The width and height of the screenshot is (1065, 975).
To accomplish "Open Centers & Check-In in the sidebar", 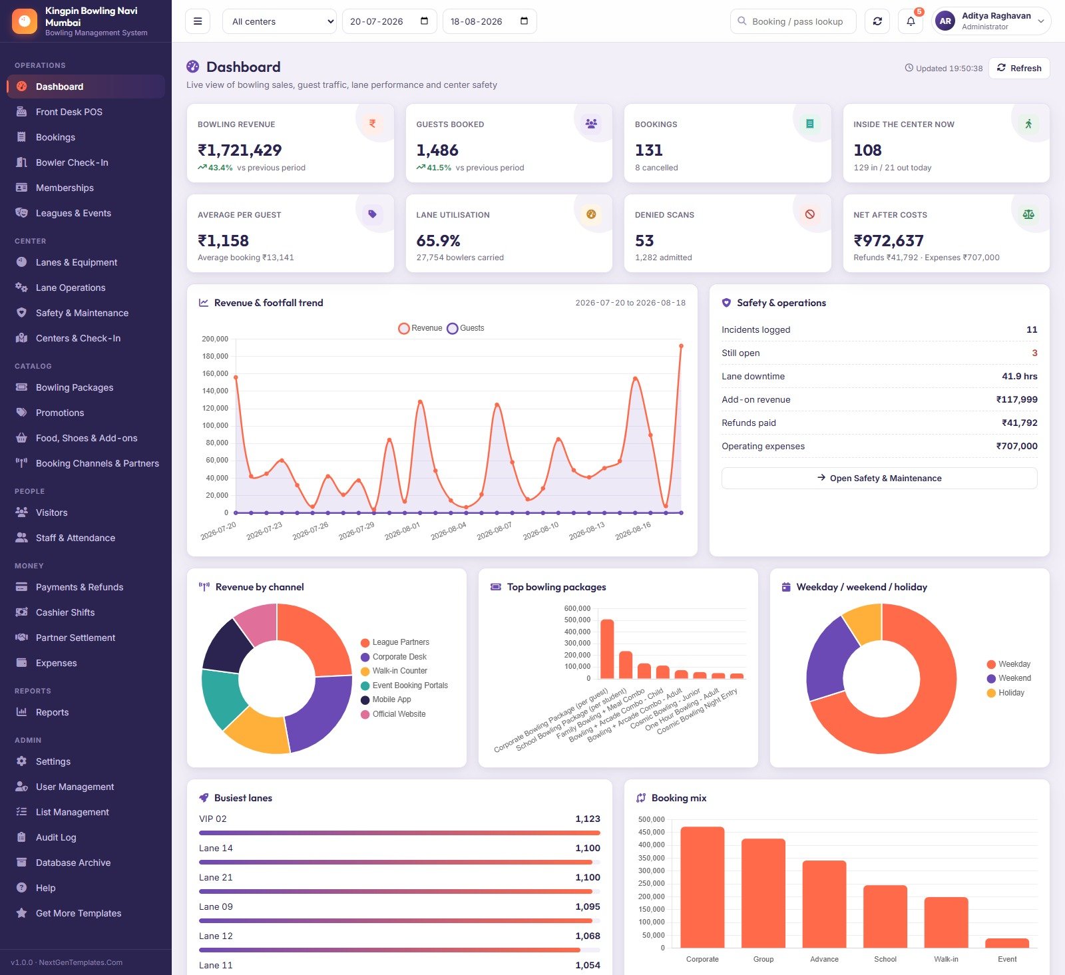I will tap(86, 338).
